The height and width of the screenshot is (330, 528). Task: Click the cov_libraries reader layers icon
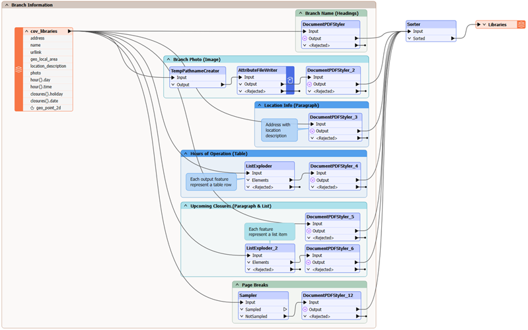click(x=19, y=69)
